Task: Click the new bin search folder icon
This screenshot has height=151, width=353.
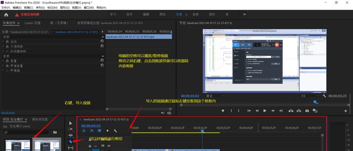Action: (x=55, y=133)
